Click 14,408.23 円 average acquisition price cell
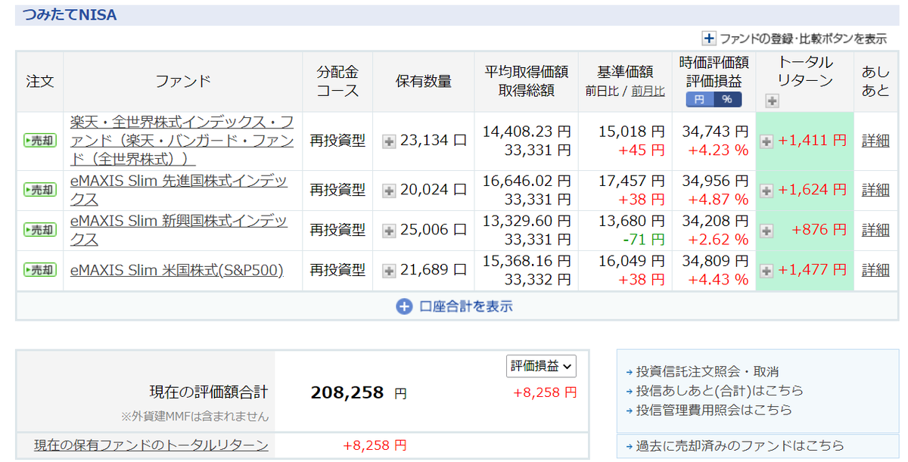Viewport: 908px width, 462px height. click(x=527, y=132)
